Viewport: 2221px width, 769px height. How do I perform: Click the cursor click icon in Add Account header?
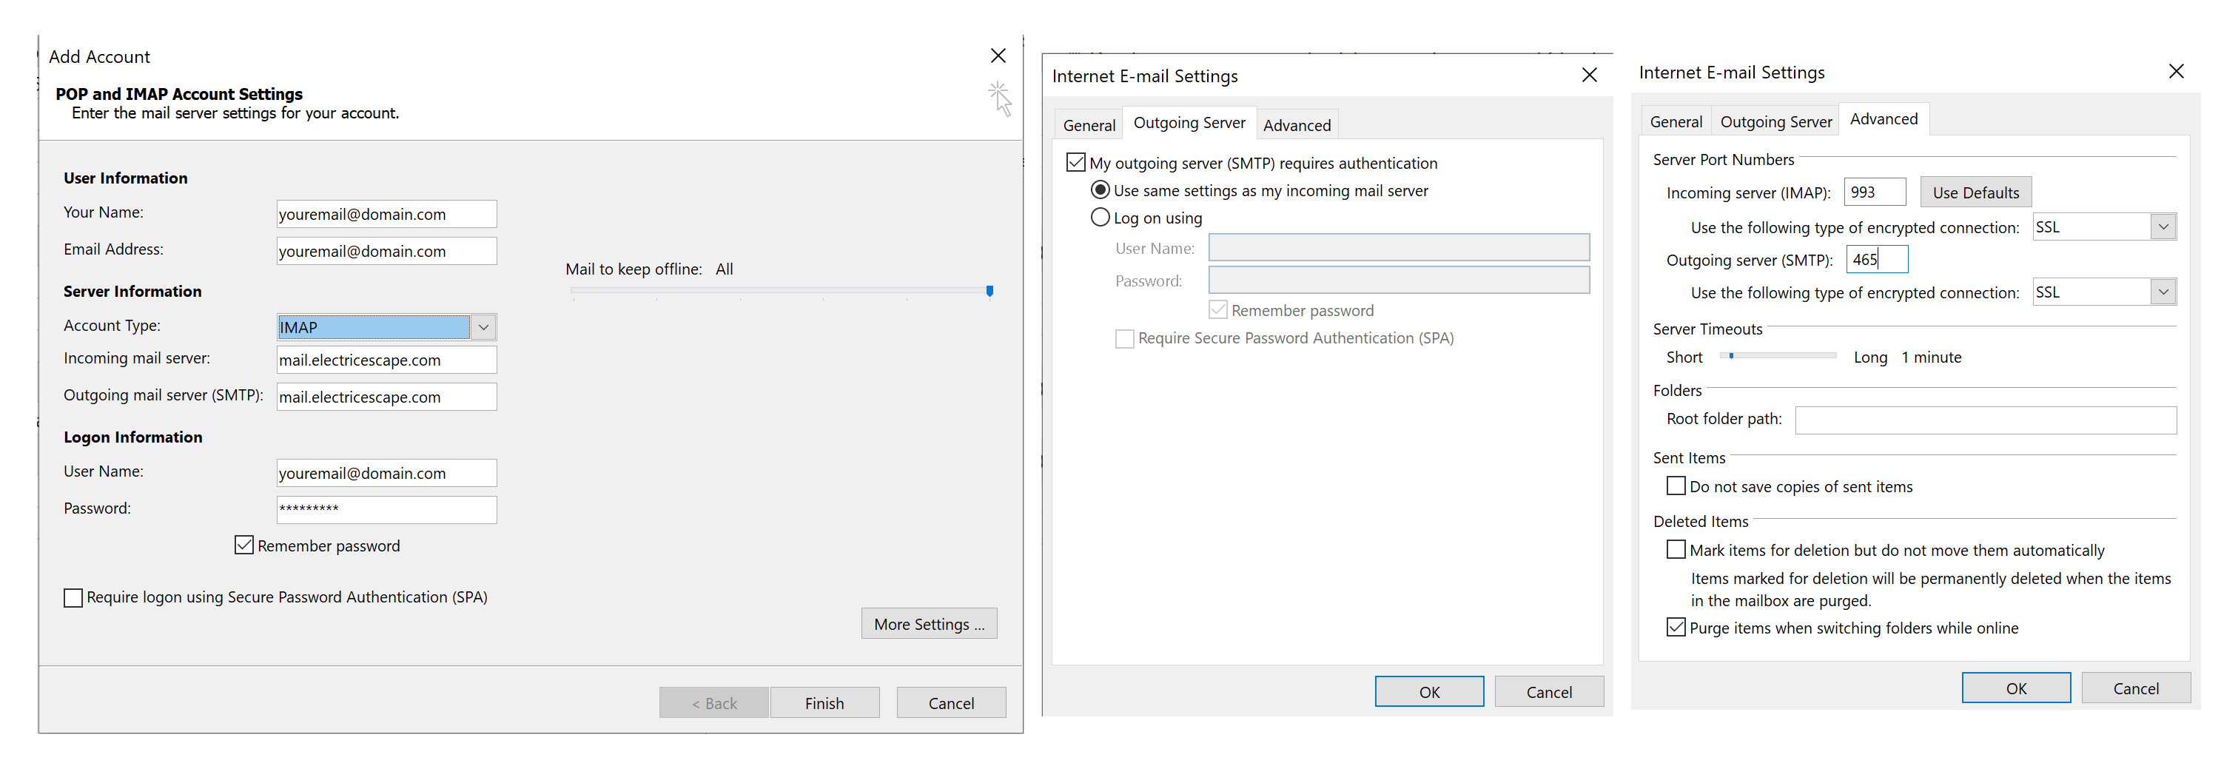999,98
